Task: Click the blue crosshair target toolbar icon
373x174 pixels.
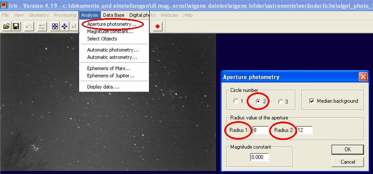Action: click(x=55, y=27)
